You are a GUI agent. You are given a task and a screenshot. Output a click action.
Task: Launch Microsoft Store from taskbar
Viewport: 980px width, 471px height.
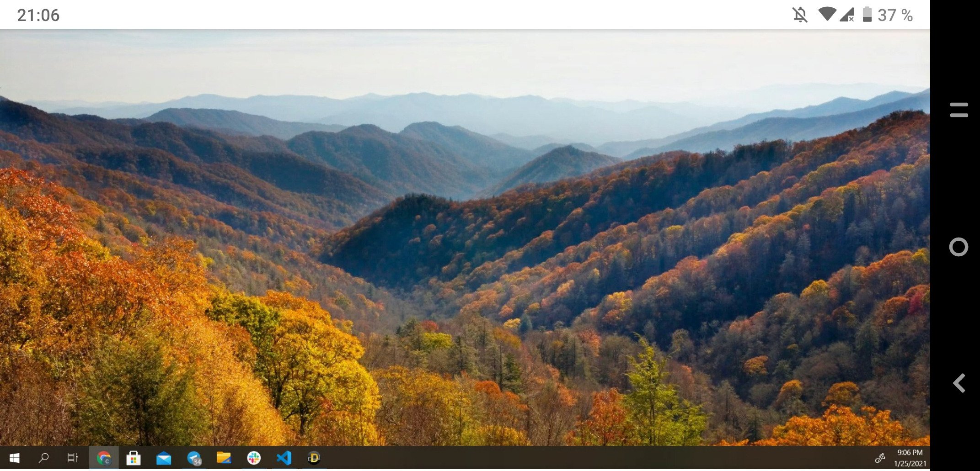click(x=134, y=458)
